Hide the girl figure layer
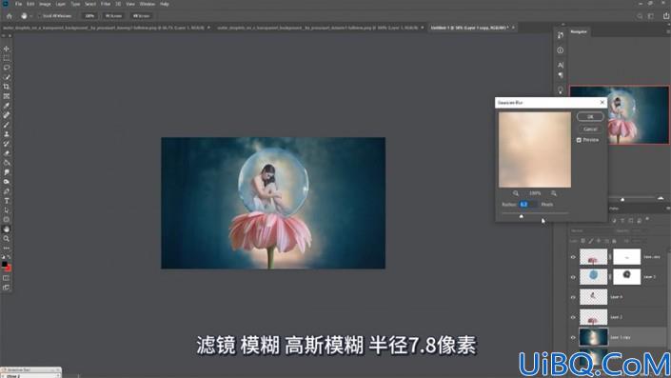 click(573, 297)
